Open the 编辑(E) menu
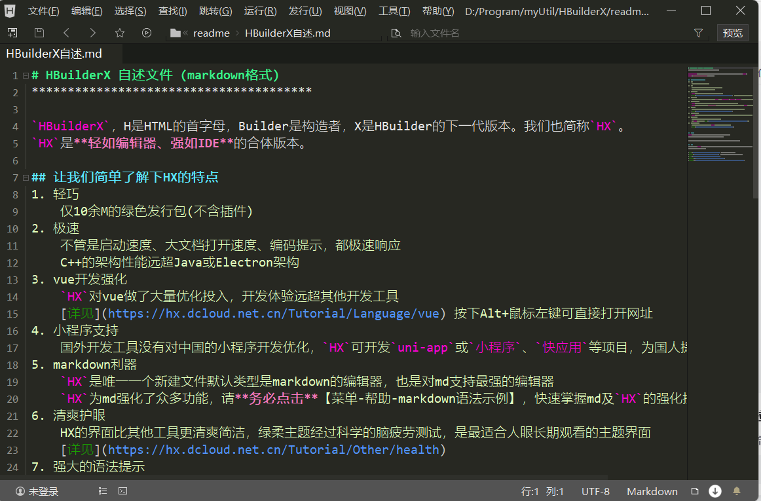Image resolution: width=761 pixels, height=501 pixels. pos(87,10)
